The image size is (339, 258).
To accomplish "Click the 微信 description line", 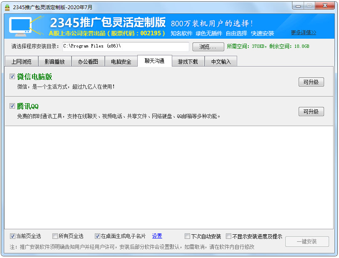I will point(66,87).
